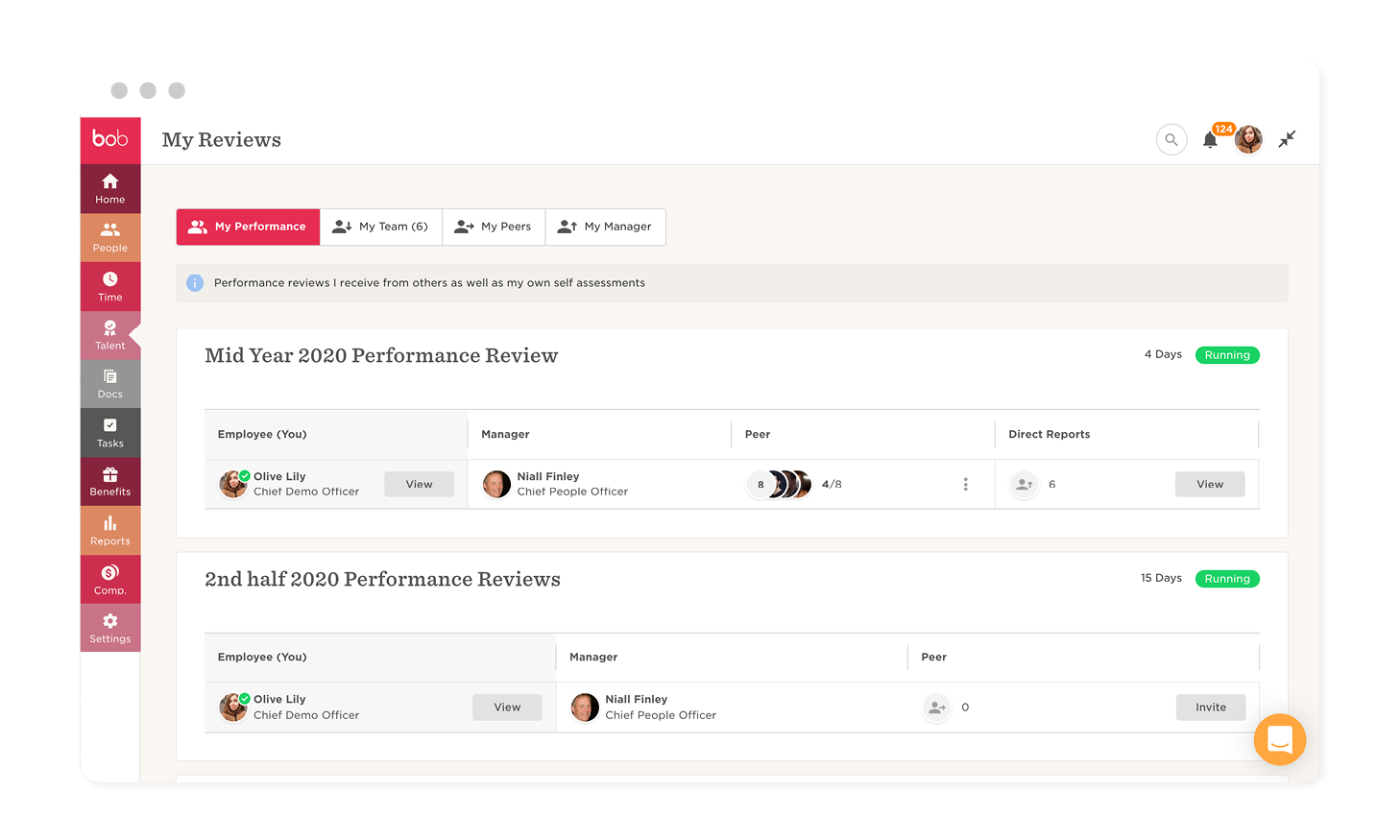Collapse the view using the arrows icon

click(x=1287, y=139)
